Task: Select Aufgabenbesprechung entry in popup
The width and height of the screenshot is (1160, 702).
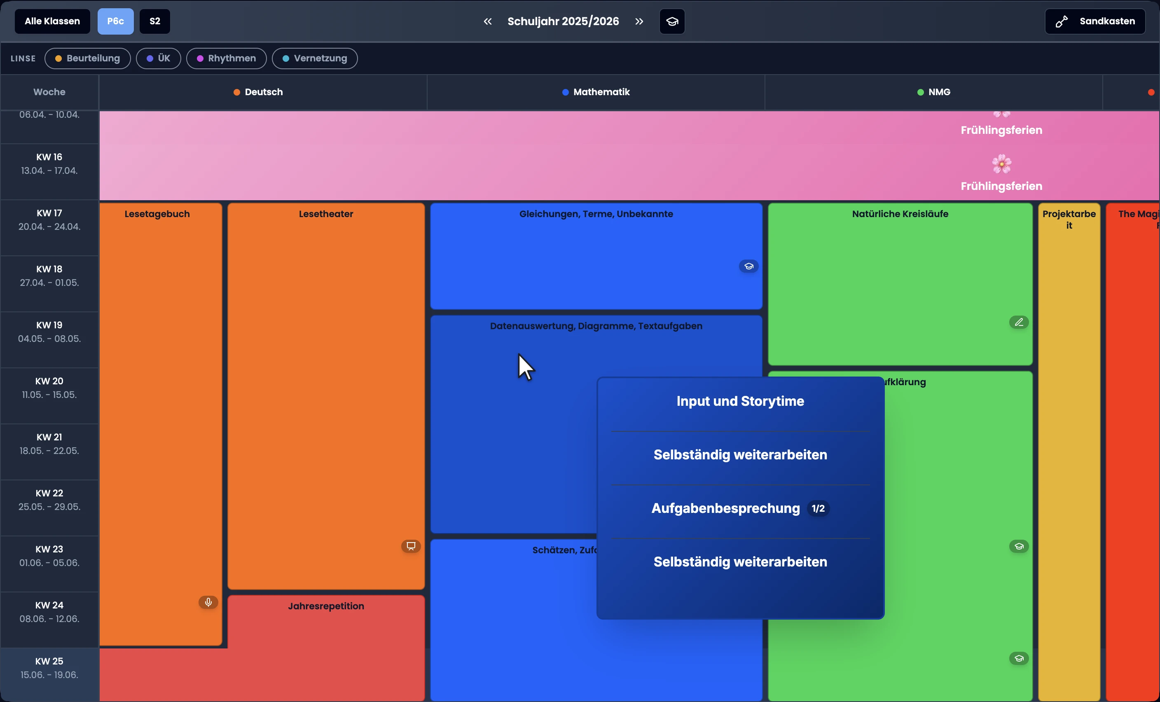Action: (740, 508)
